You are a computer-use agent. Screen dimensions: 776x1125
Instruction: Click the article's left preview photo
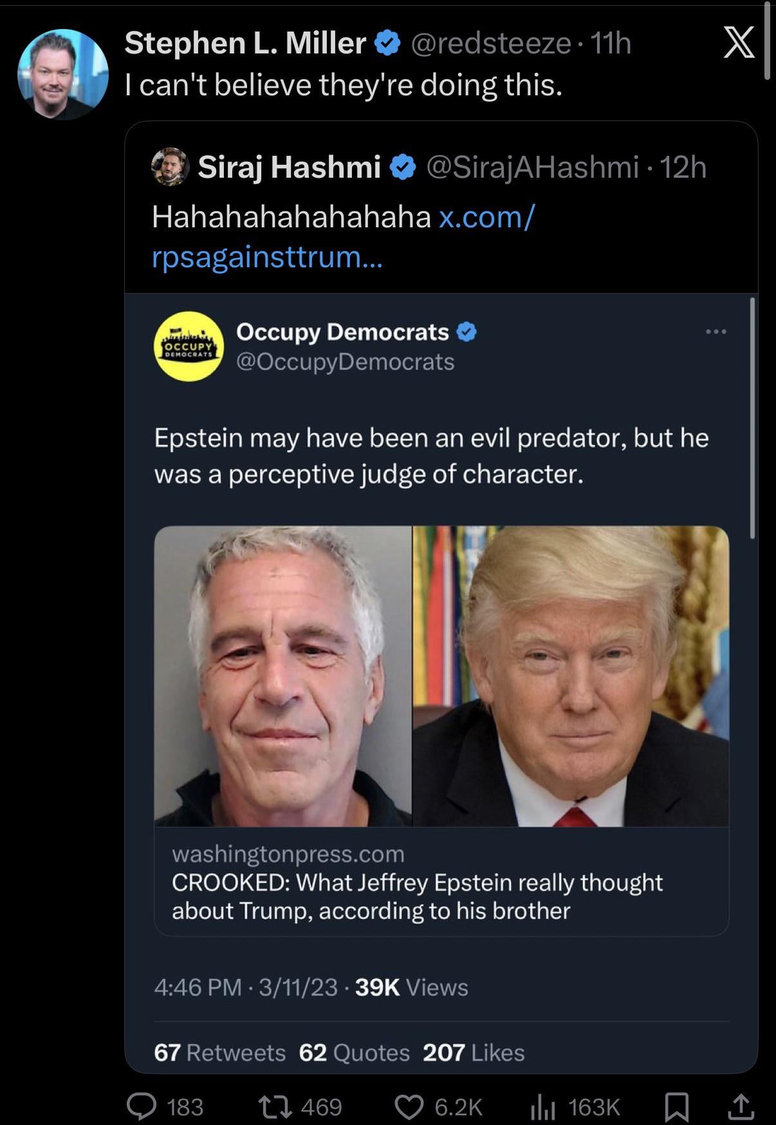pos(283,676)
